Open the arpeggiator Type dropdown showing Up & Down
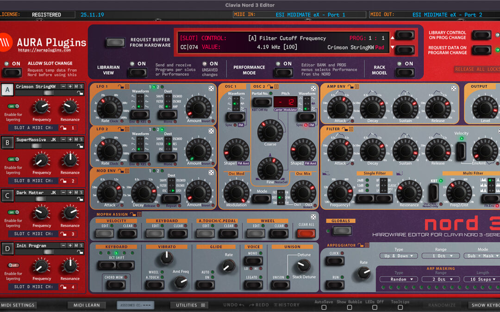The width and height of the screenshot is (500, 312). pos(398,256)
